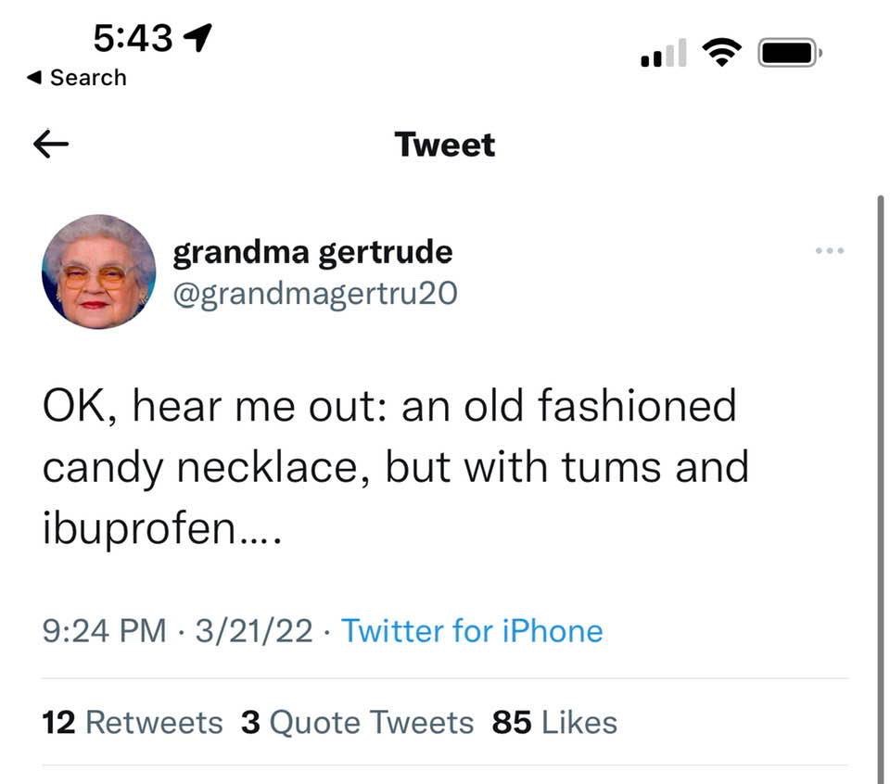Show the 85 Likes list
This screenshot has height=784, width=890.
click(554, 722)
